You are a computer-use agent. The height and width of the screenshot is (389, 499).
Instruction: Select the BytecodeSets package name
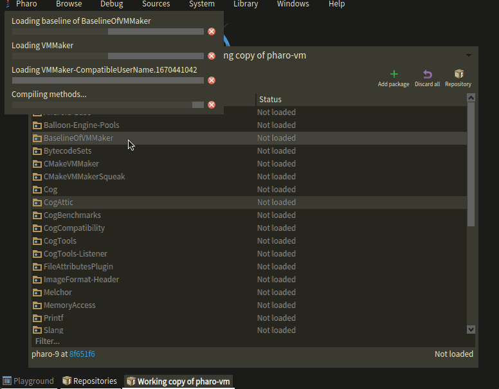point(68,151)
